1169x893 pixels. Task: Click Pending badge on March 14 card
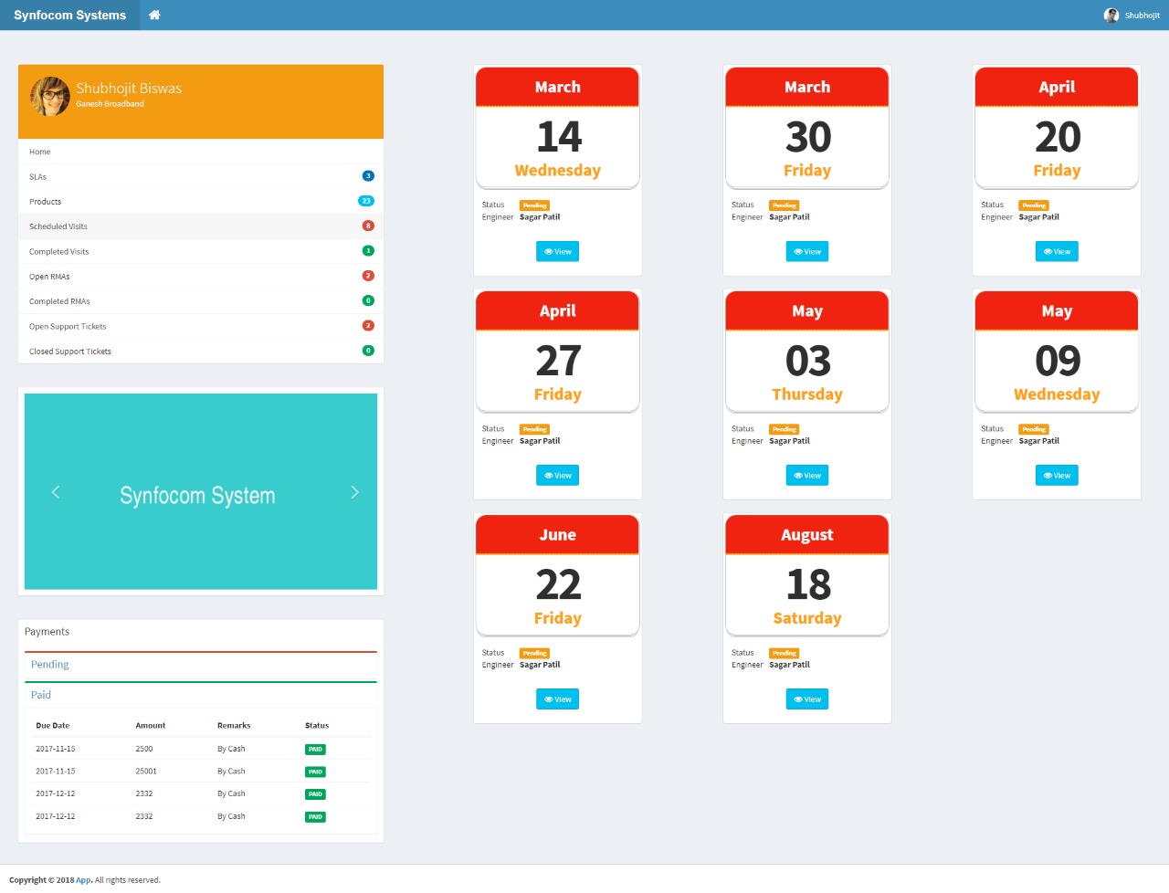pyautogui.click(x=534, y=205)
